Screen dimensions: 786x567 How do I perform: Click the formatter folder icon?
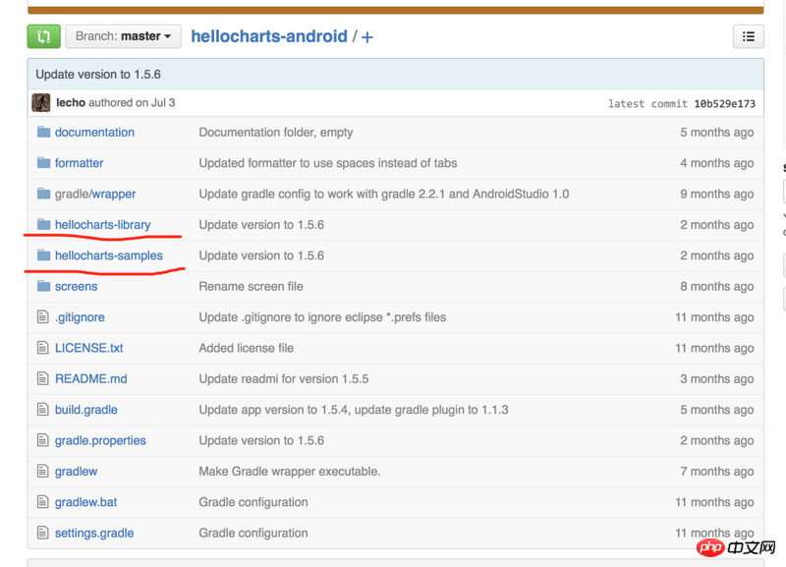43,163
